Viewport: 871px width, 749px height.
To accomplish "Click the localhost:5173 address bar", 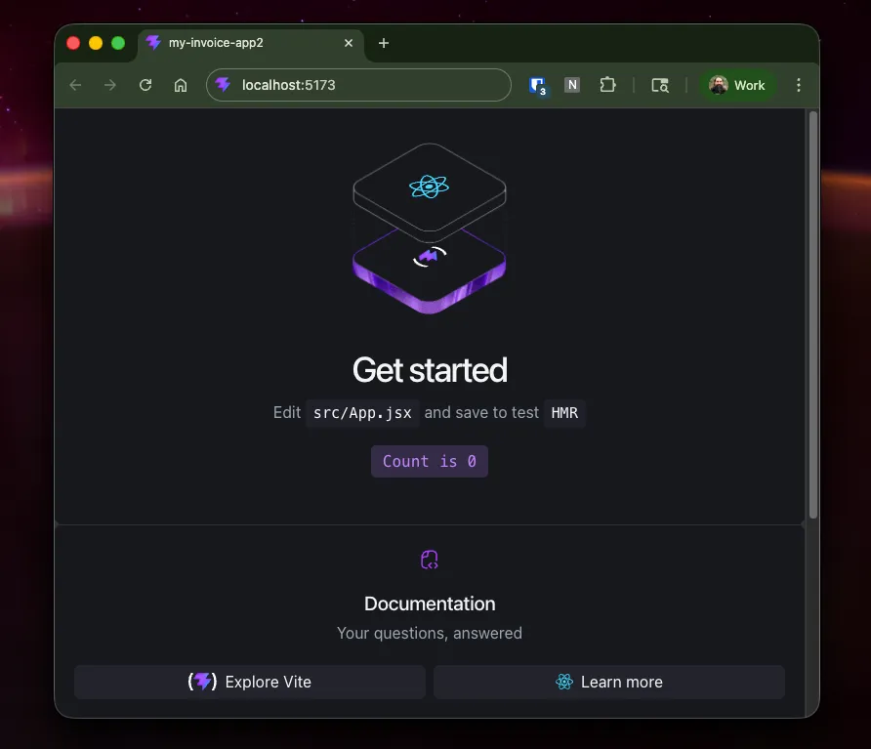I will coord(371,85).
